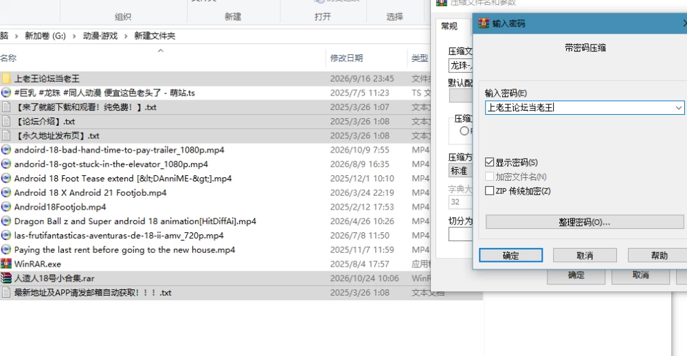This screenshot has width=687, height=356.
Task: Click the video icon of las-frutifantasticas-aventuras file
Action: tap(6, 236)
